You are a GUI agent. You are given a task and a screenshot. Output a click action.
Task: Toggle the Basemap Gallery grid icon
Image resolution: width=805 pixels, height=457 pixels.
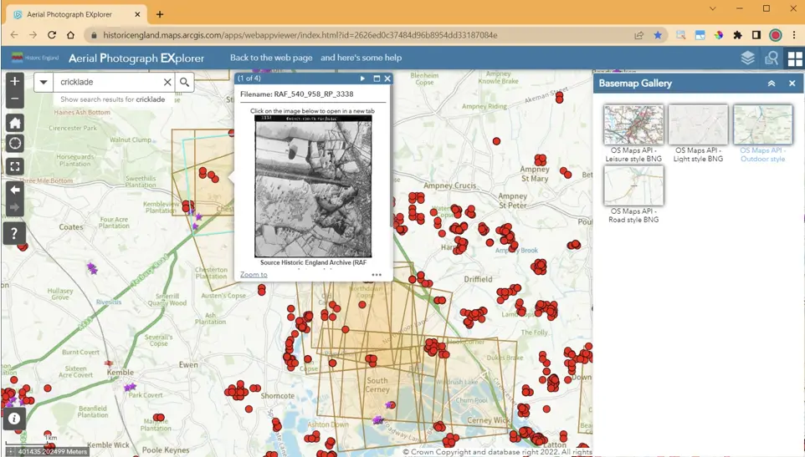coord(794,58)
